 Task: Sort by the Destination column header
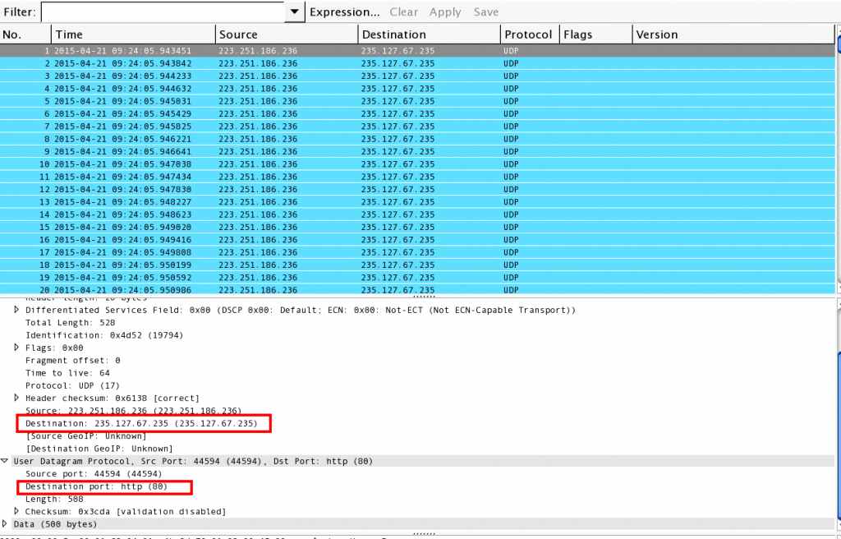429,35
